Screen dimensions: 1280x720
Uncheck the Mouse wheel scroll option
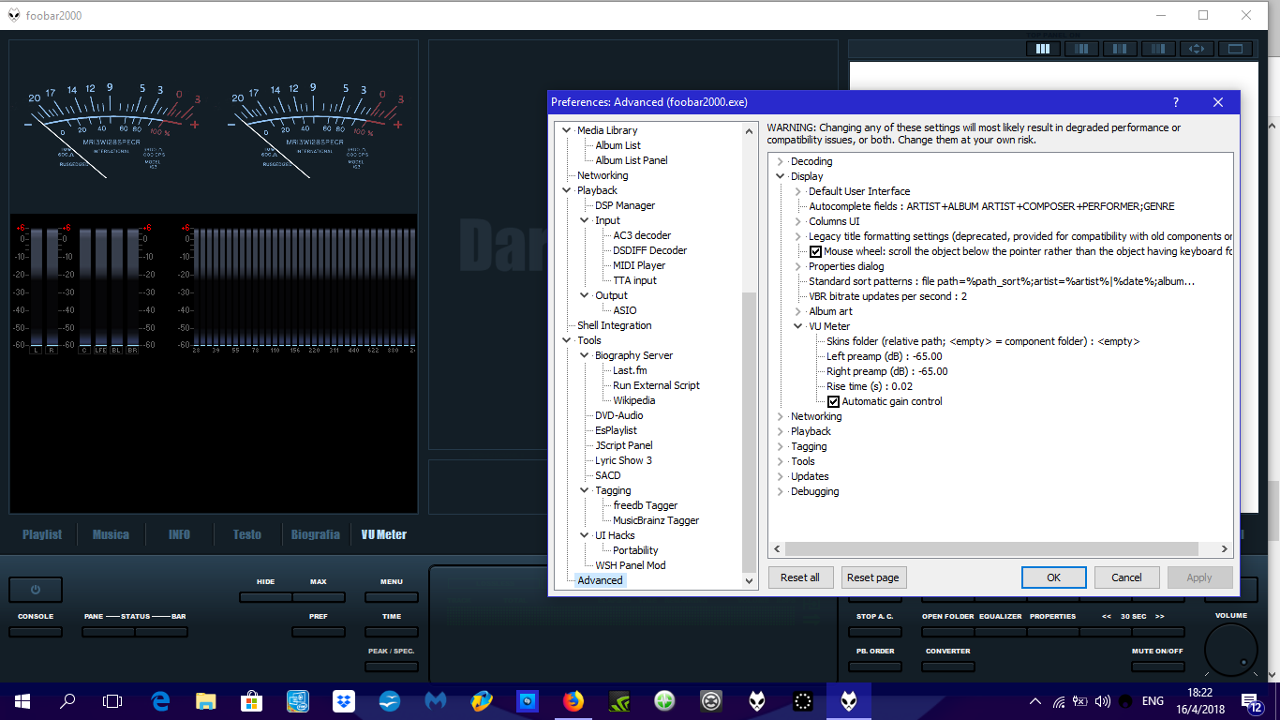[x=815, y=251]
